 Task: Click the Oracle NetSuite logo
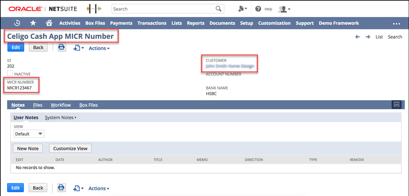point(42,9)
